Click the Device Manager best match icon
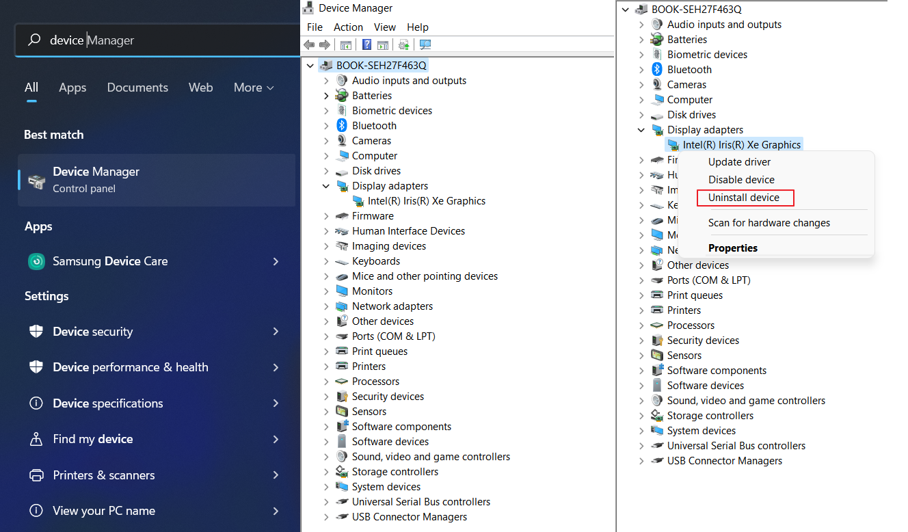 (36, 181)
